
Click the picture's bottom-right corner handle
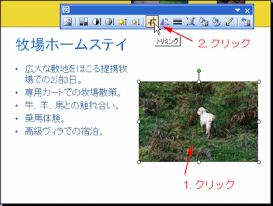[259, 162]
